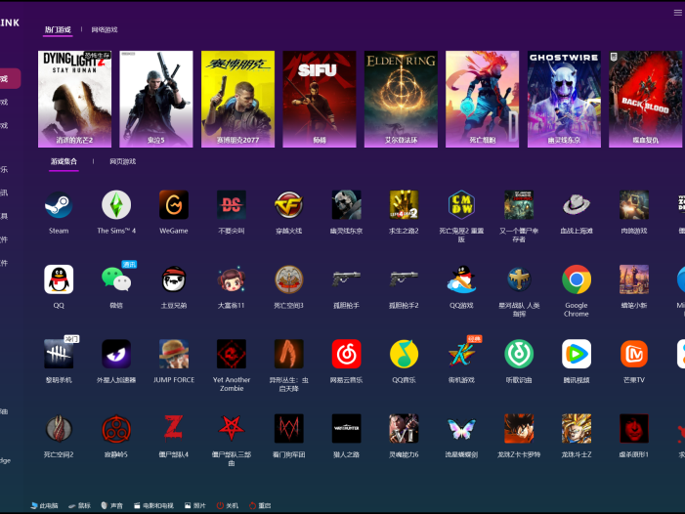
Task: Open Left 4 Dead 2 icon
Action: pyautogui.click(x=405, y=204)
